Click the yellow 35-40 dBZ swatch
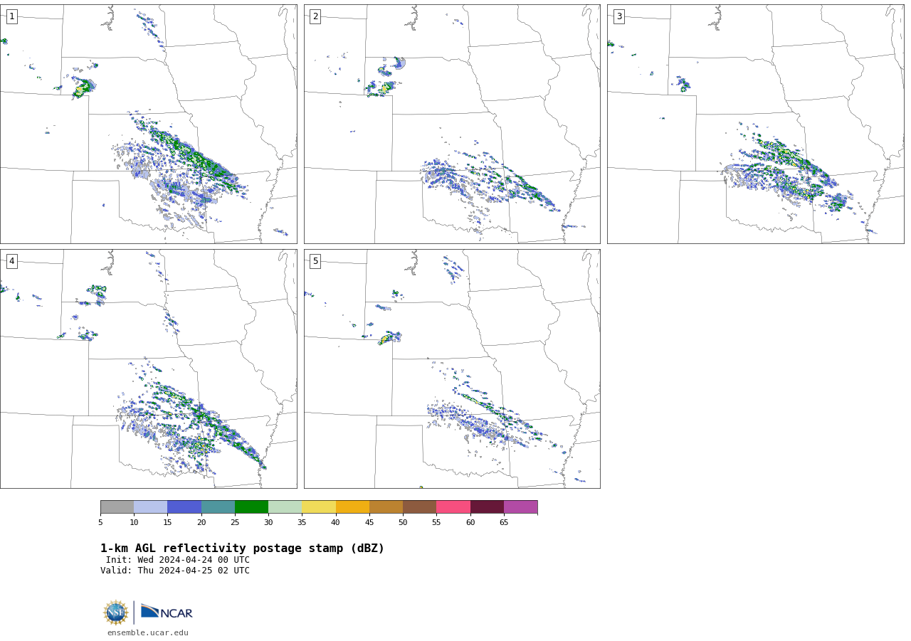This screenshot has height=641, width=911. pos(319,507)
